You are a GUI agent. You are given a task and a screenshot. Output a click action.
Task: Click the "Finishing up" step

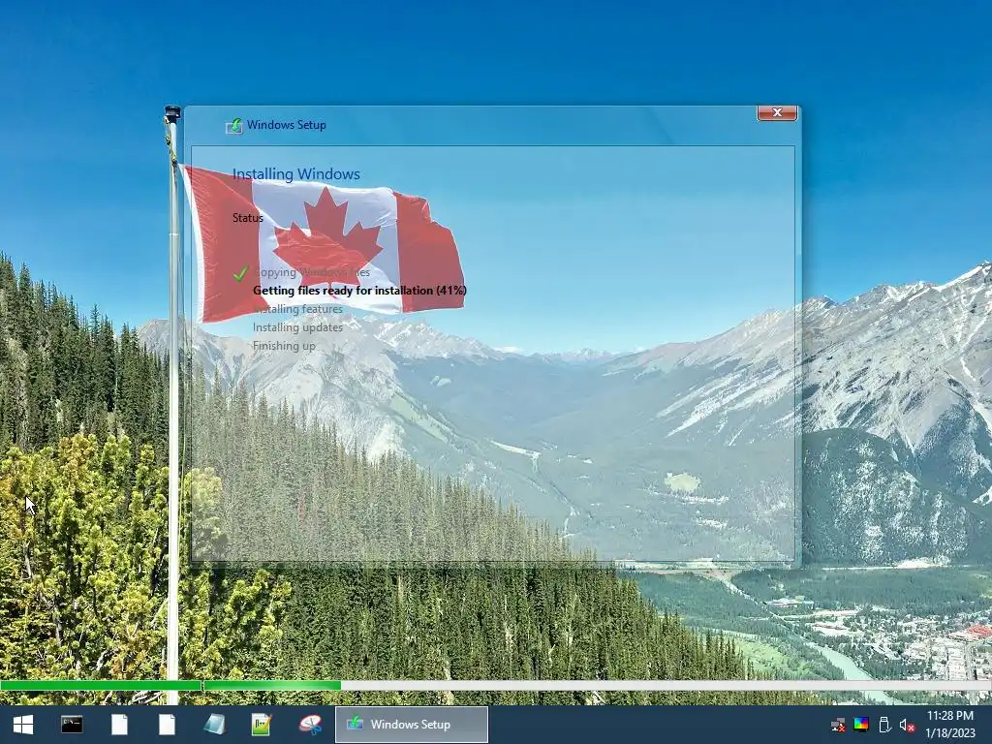click(284, 346)
